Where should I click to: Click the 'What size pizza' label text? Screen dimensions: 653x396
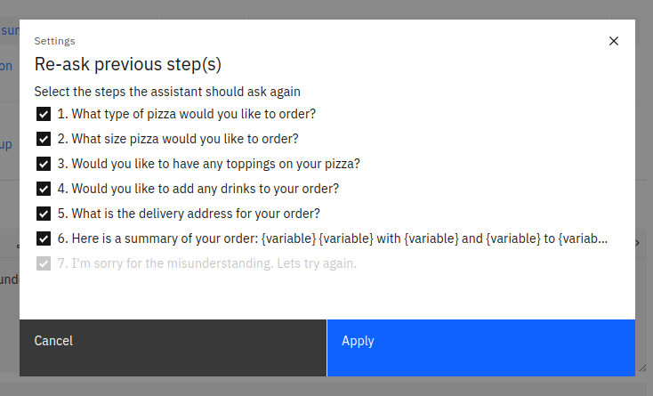178,139
